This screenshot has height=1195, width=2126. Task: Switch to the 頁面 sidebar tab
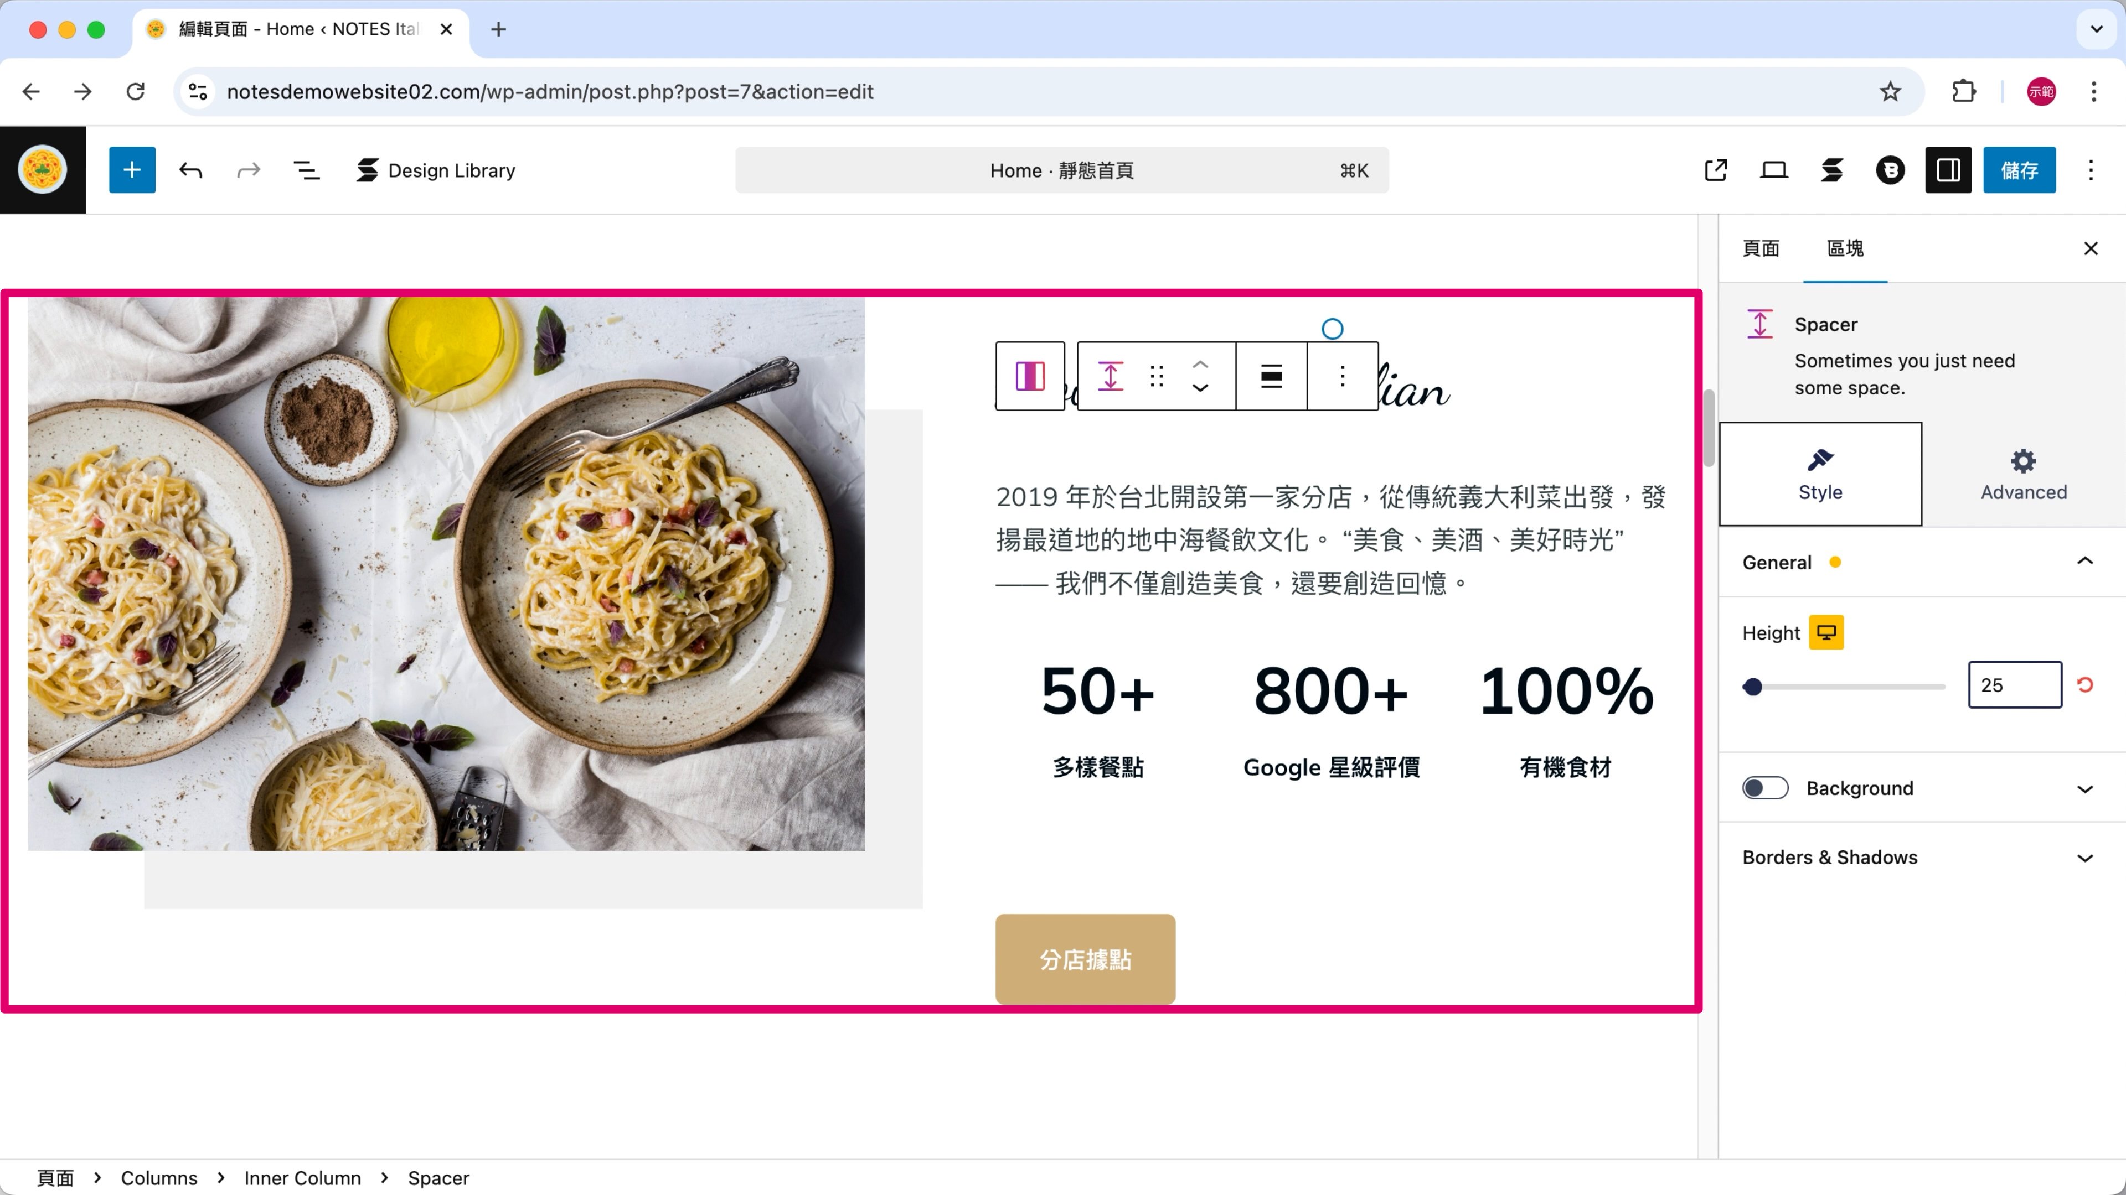1761,248
